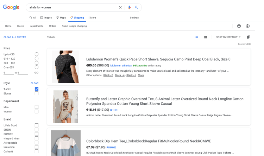Click ROMWE seller link
Image resolution: width=264 pixels, height=156 pixels.
pyautogui.click(x=111, y=148)
